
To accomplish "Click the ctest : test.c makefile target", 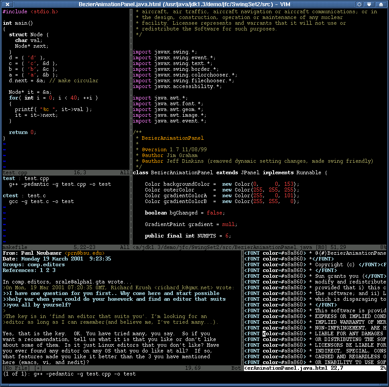I will (x=24, y=195).
